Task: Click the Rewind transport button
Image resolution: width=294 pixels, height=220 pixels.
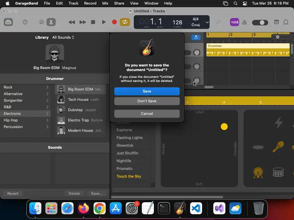Action: point(71,22)
